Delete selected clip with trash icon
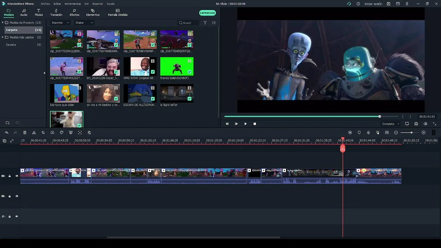Image resolution: width=441 pixels, height=248 pixels. click(25, 133)
